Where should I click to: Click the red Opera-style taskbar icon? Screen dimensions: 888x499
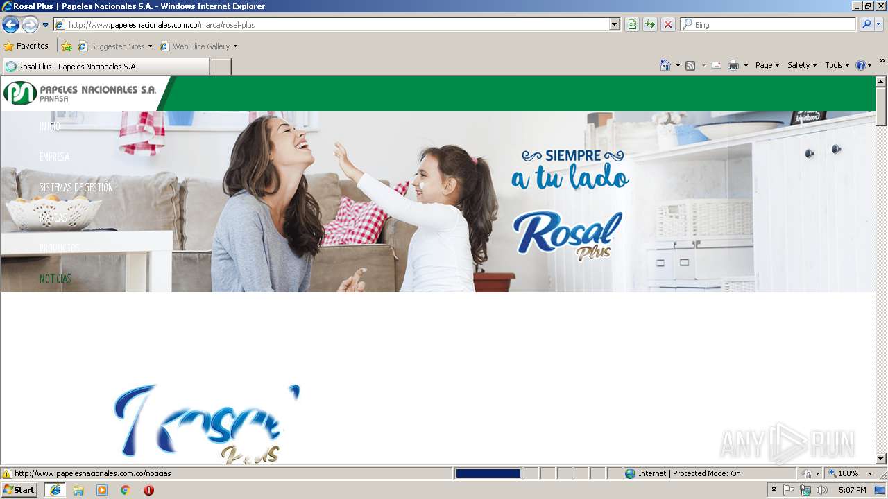coord(148,490)
